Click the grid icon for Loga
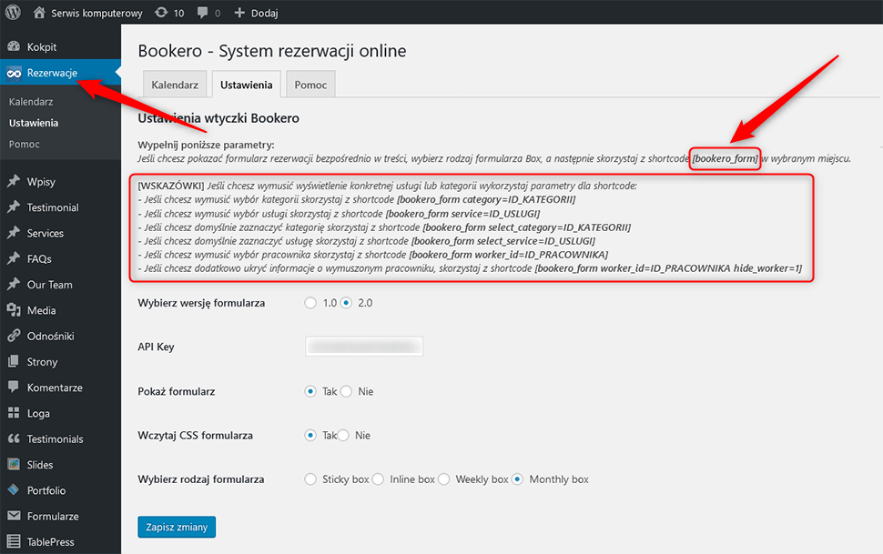Viewport: 883px width, 554px height. (x=14, y=413)
